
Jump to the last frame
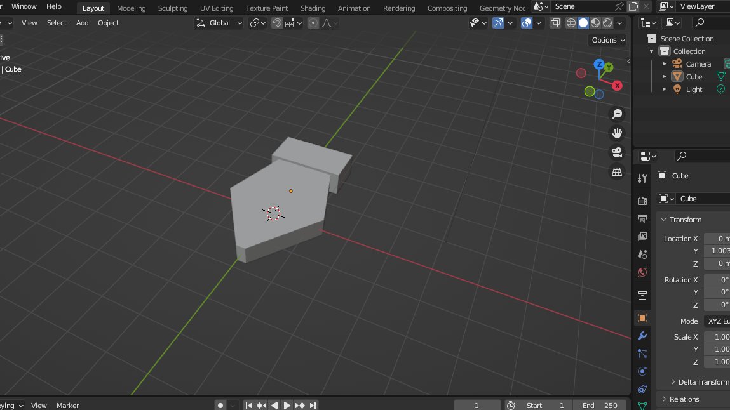click(313, 406)
